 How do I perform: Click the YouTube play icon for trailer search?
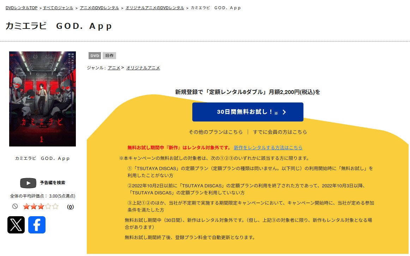(28, 183)
